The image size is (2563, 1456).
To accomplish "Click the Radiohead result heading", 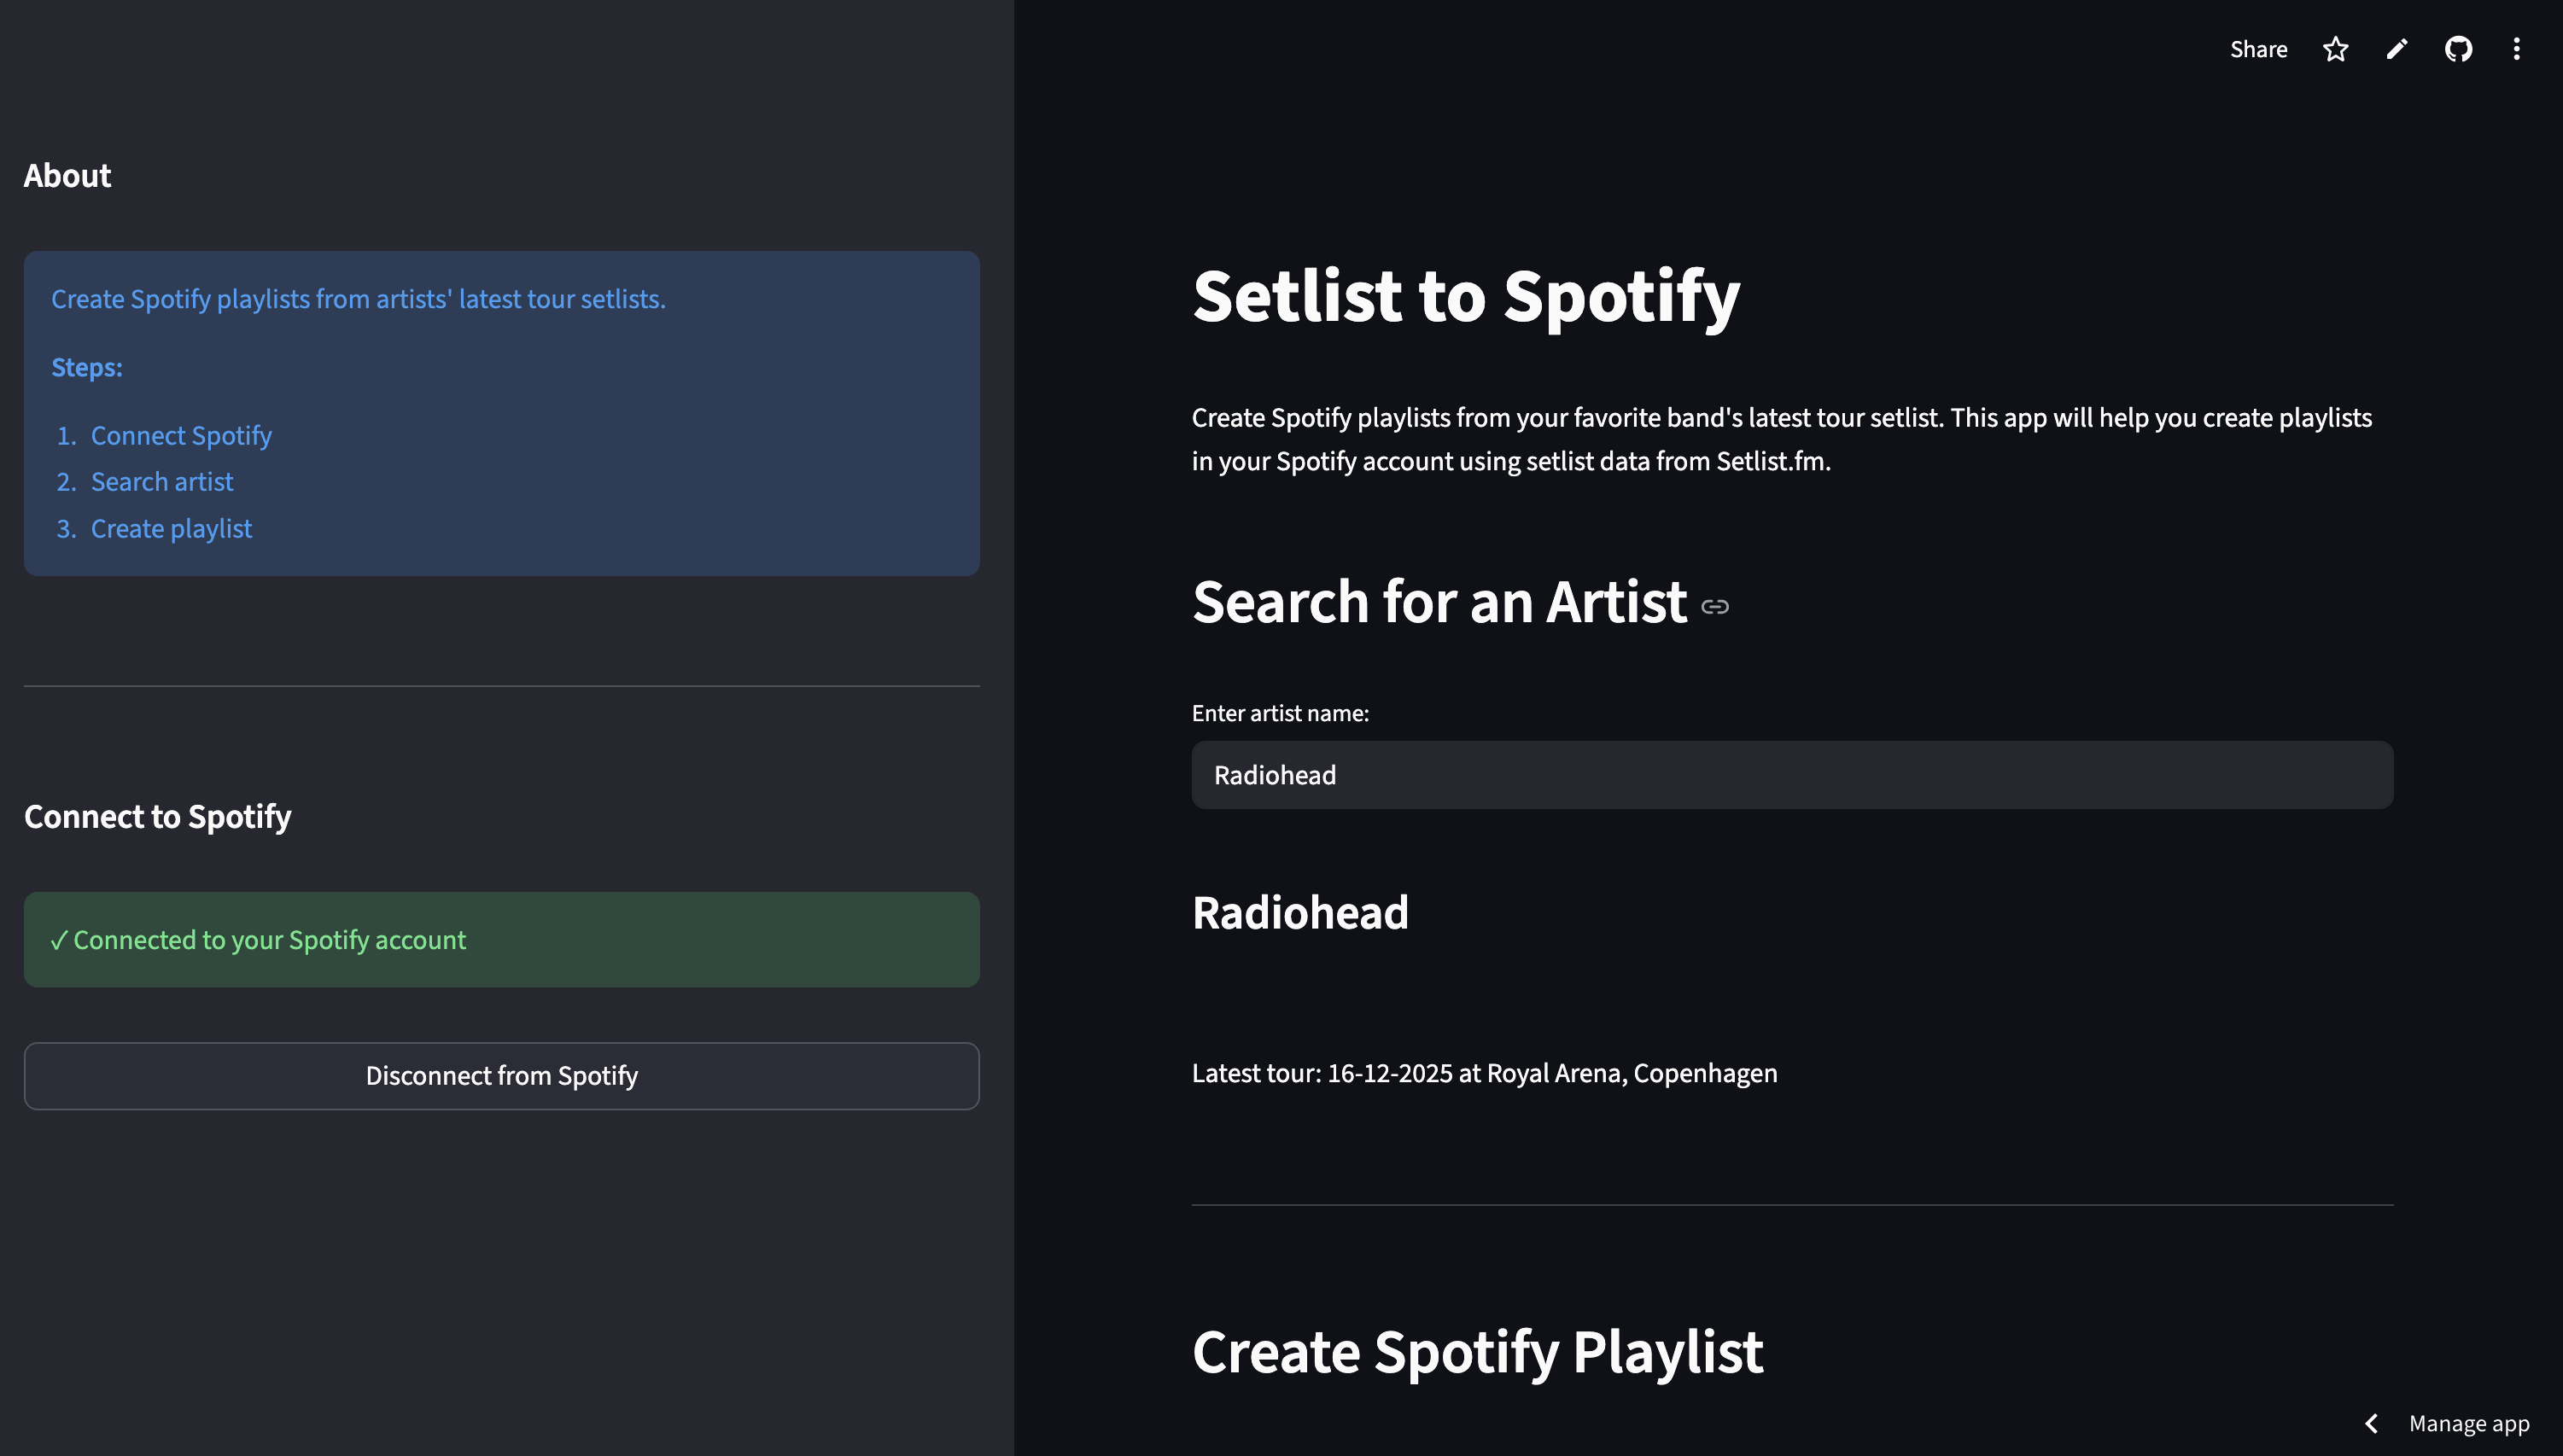I will point(1299,913).
